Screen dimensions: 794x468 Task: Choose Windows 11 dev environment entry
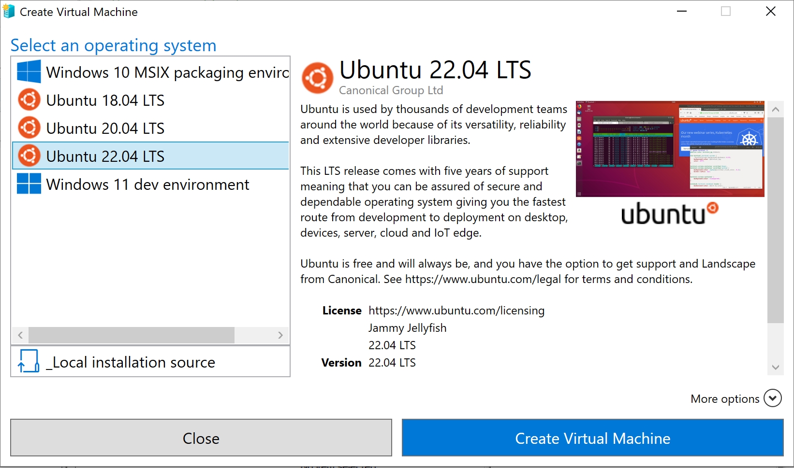(147, 184)
